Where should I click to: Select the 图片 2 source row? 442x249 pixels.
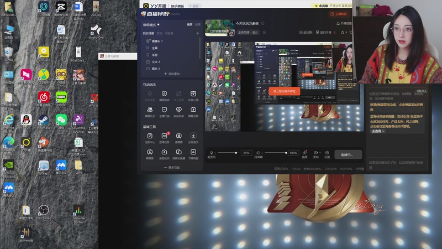click(171, 69)
